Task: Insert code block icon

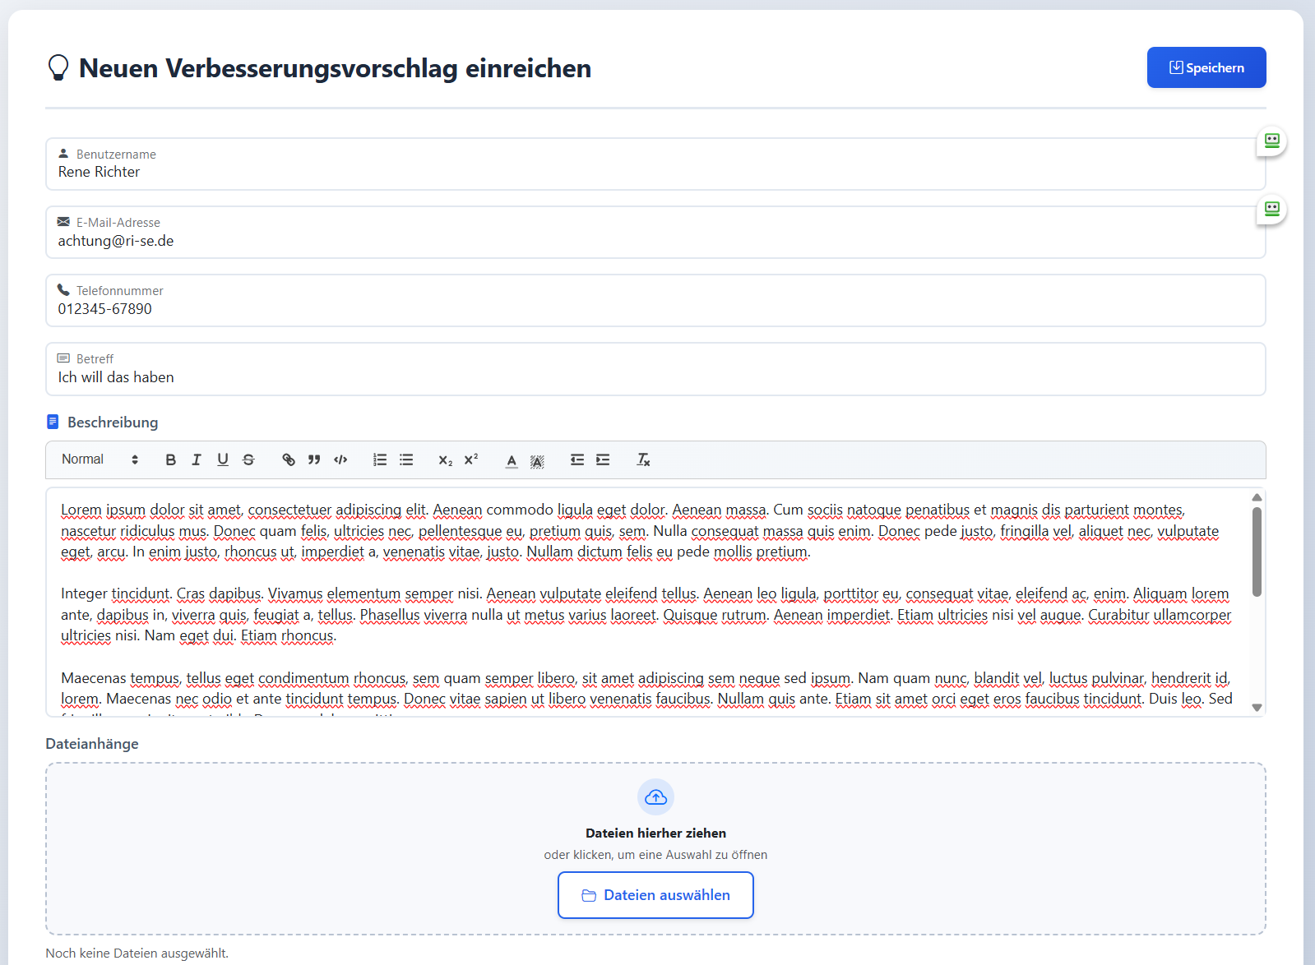Action: [340, 459]
